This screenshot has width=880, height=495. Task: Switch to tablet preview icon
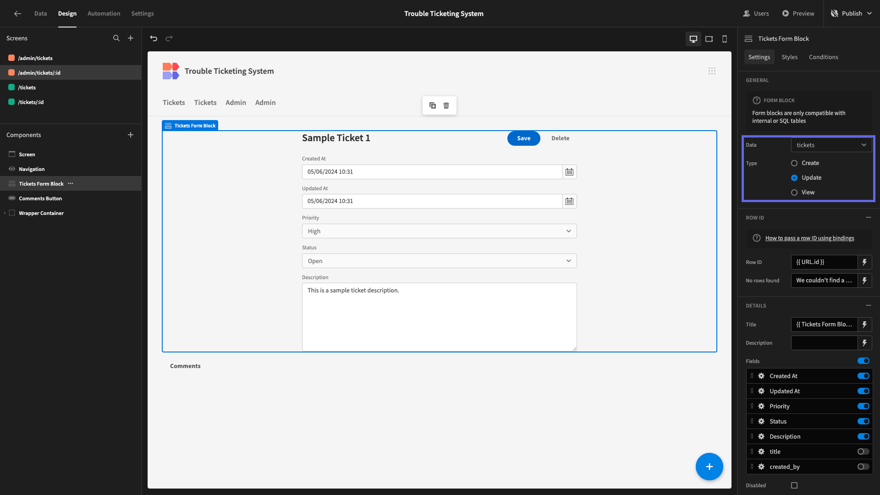point(709,39)
